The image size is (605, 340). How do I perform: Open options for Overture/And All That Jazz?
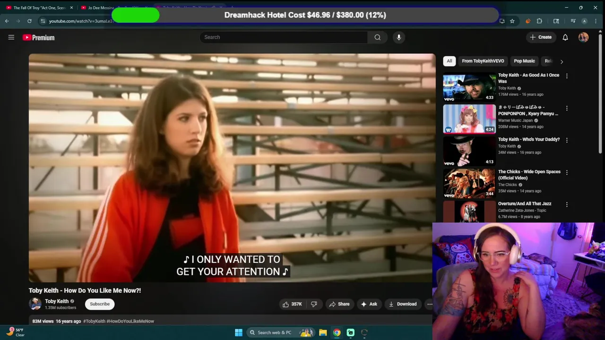pos(567,204)
